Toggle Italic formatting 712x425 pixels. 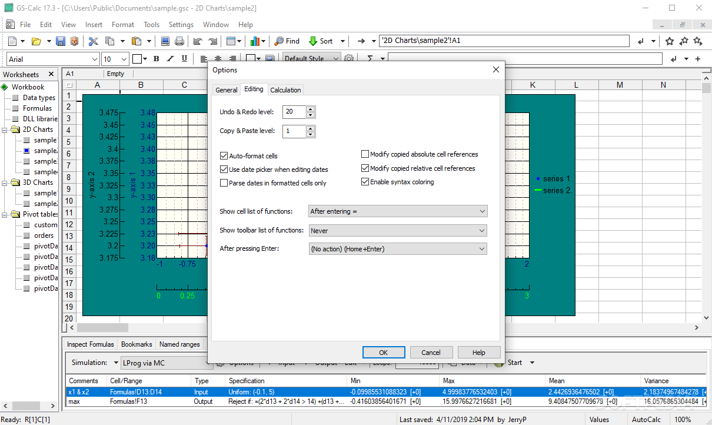[170, 59]
